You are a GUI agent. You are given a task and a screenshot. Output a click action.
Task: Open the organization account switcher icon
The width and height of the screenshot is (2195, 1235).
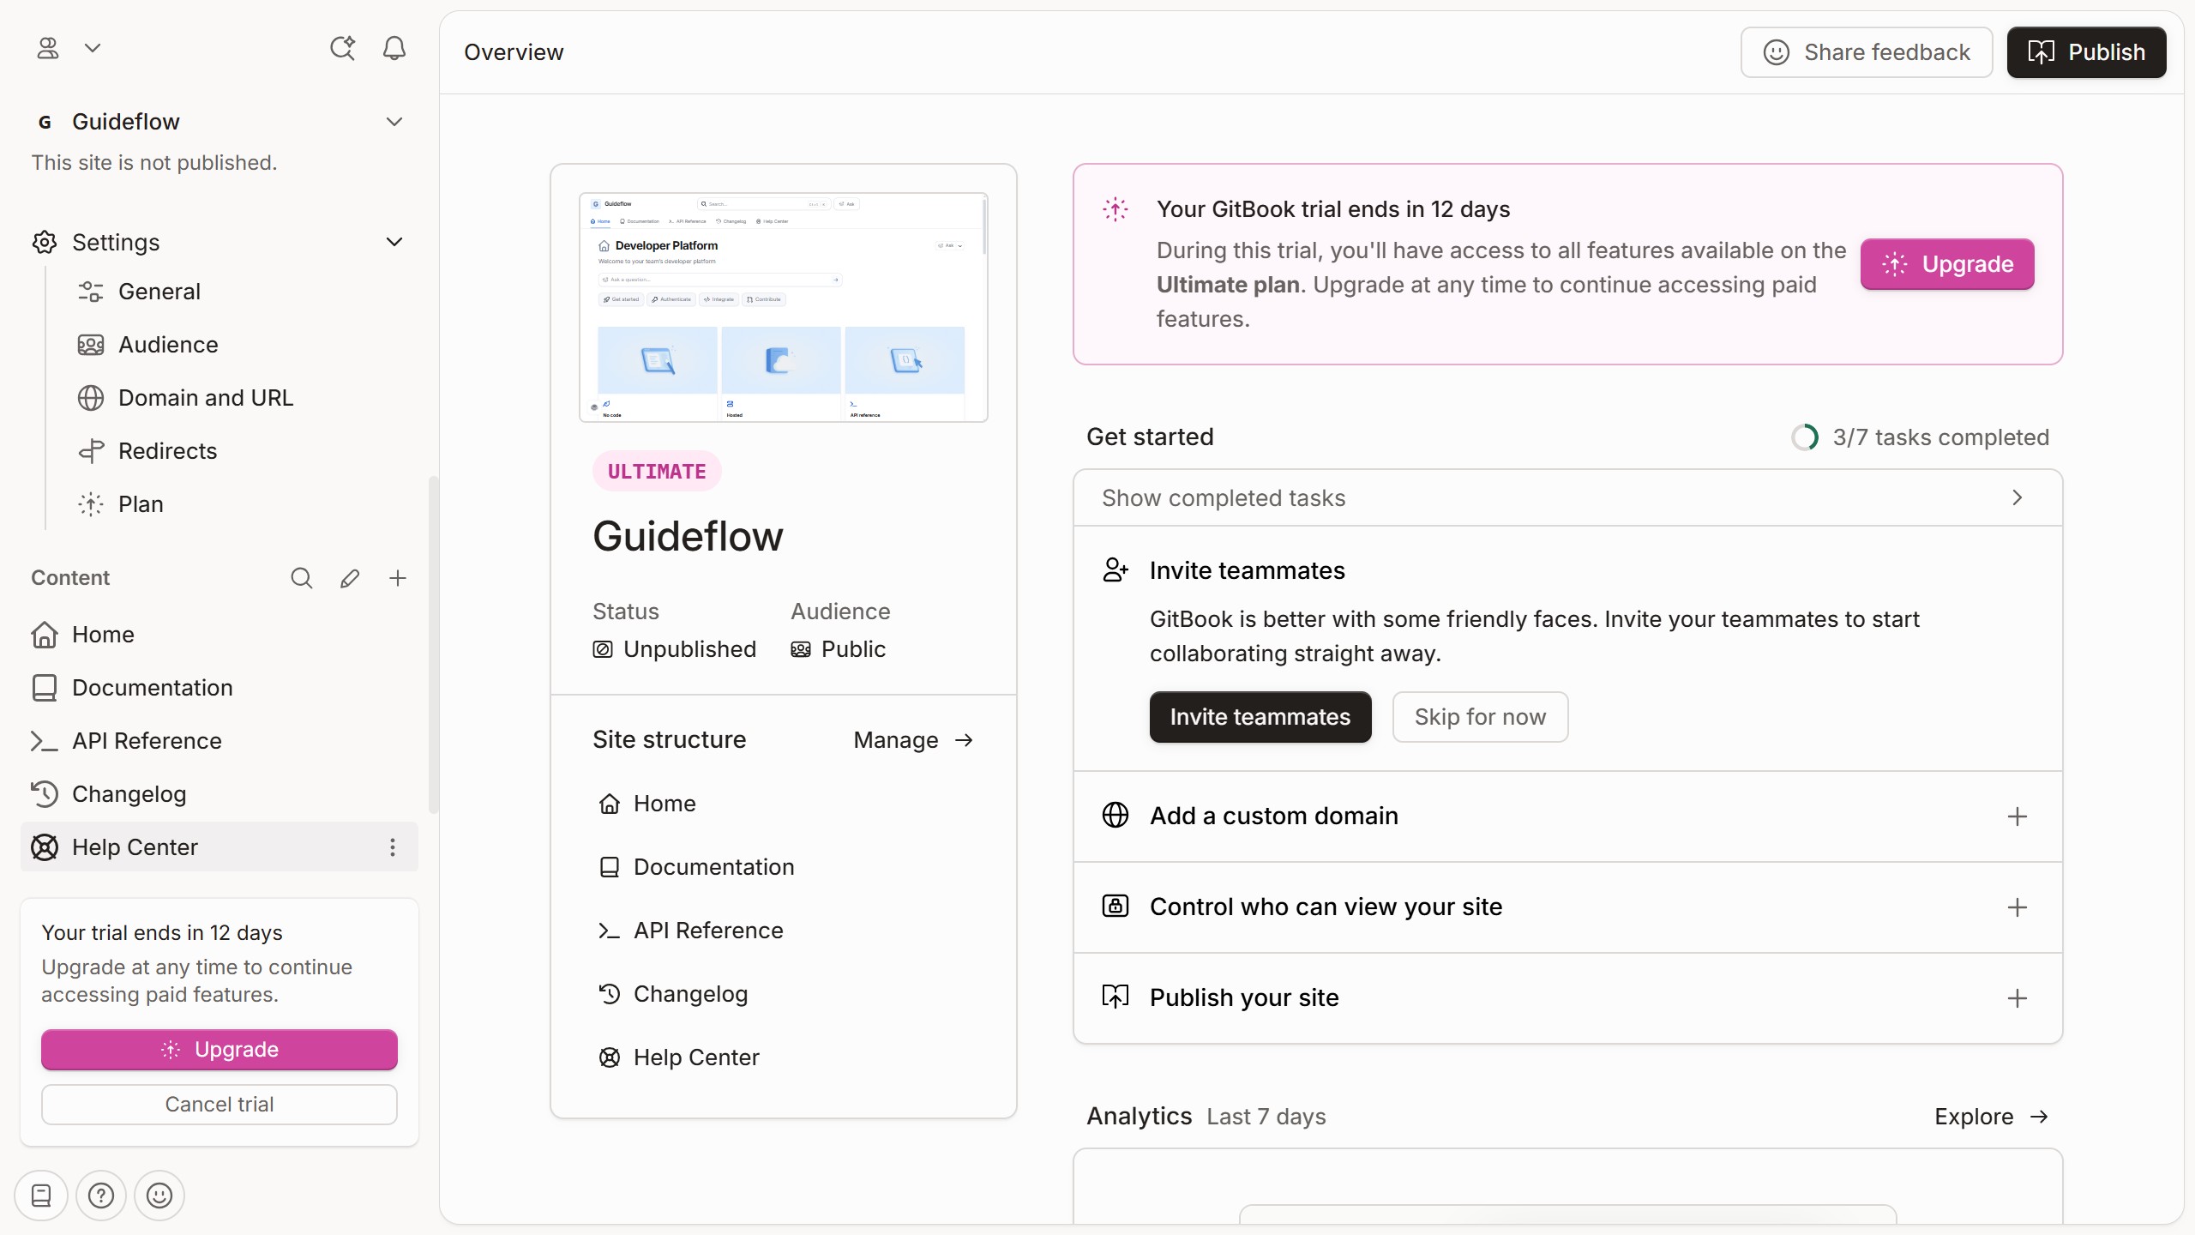coord(48,48)
